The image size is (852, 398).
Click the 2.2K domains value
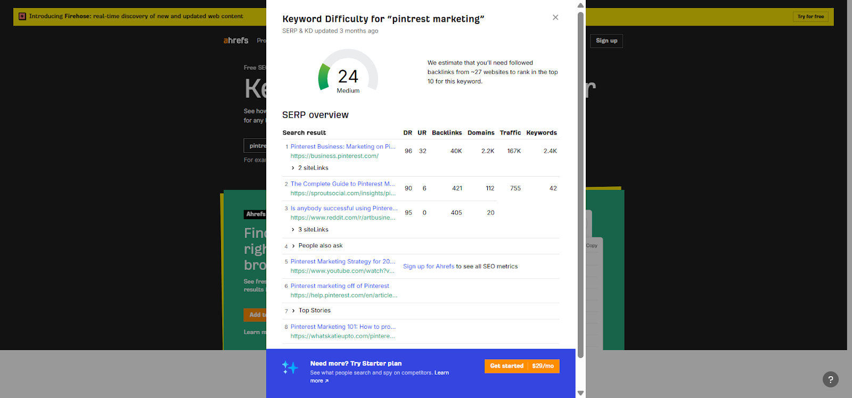pyautogui.click(x=488, y=151)
